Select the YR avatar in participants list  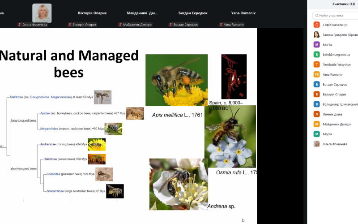(317, 74)
